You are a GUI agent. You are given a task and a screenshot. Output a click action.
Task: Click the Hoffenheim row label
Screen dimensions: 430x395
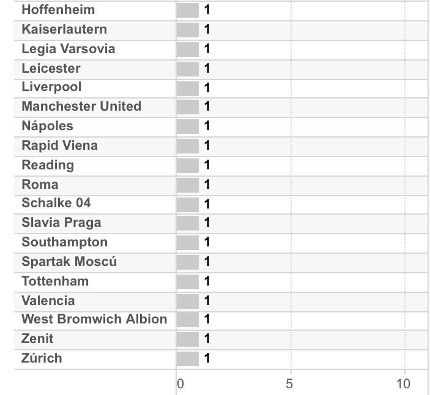click(58, 10)
